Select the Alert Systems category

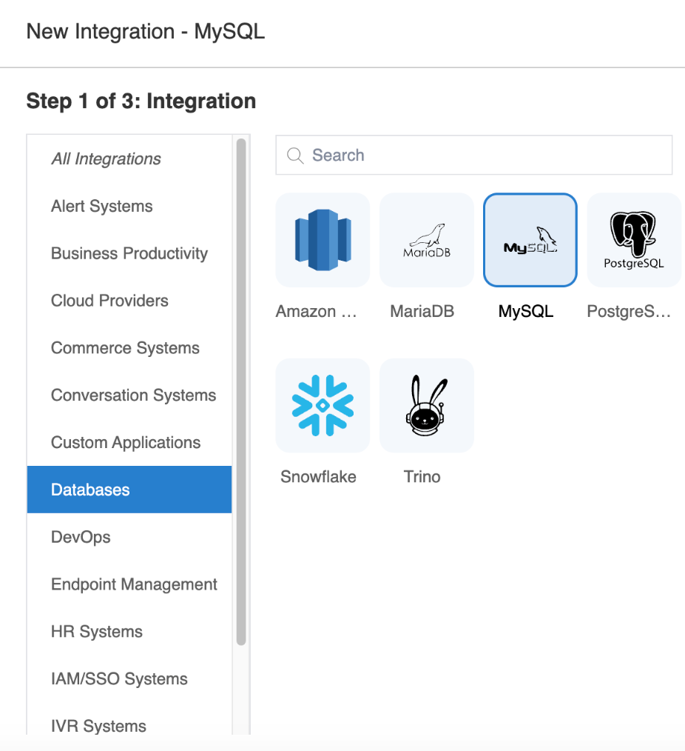tap(129, 207)
